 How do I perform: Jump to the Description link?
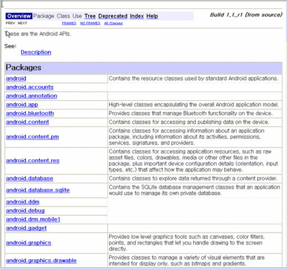36,52
